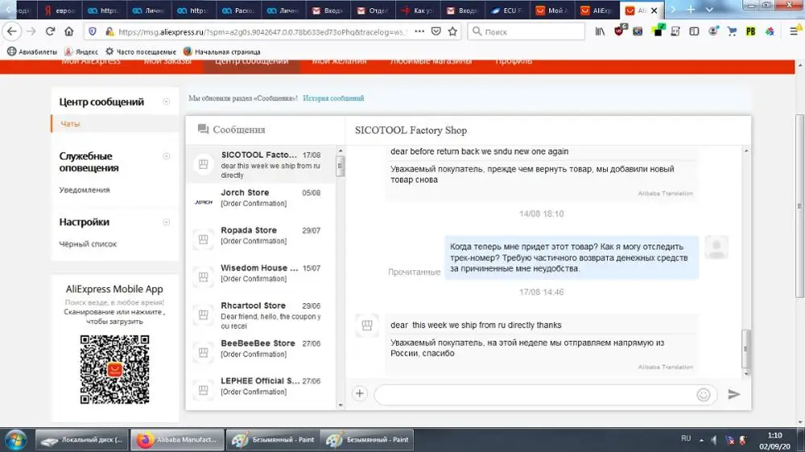The height and width of the screenshot is (452, 805).
Task: Switch to first Безымянный - Paint taskbar button
Action: coord(273,440)
